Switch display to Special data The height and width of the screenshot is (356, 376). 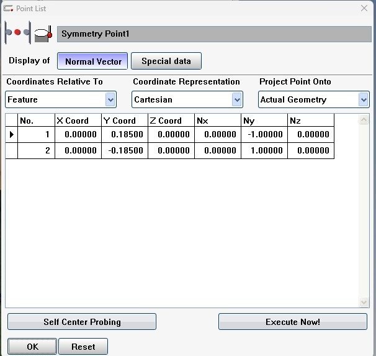[x=166, y=61]
